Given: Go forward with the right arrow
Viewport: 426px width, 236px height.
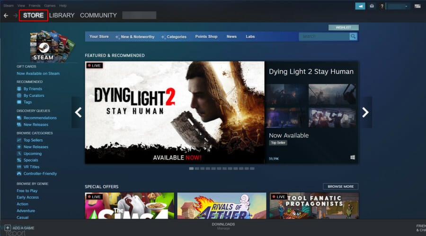Looking at the screenshot, I should click(x=16, y=16).
